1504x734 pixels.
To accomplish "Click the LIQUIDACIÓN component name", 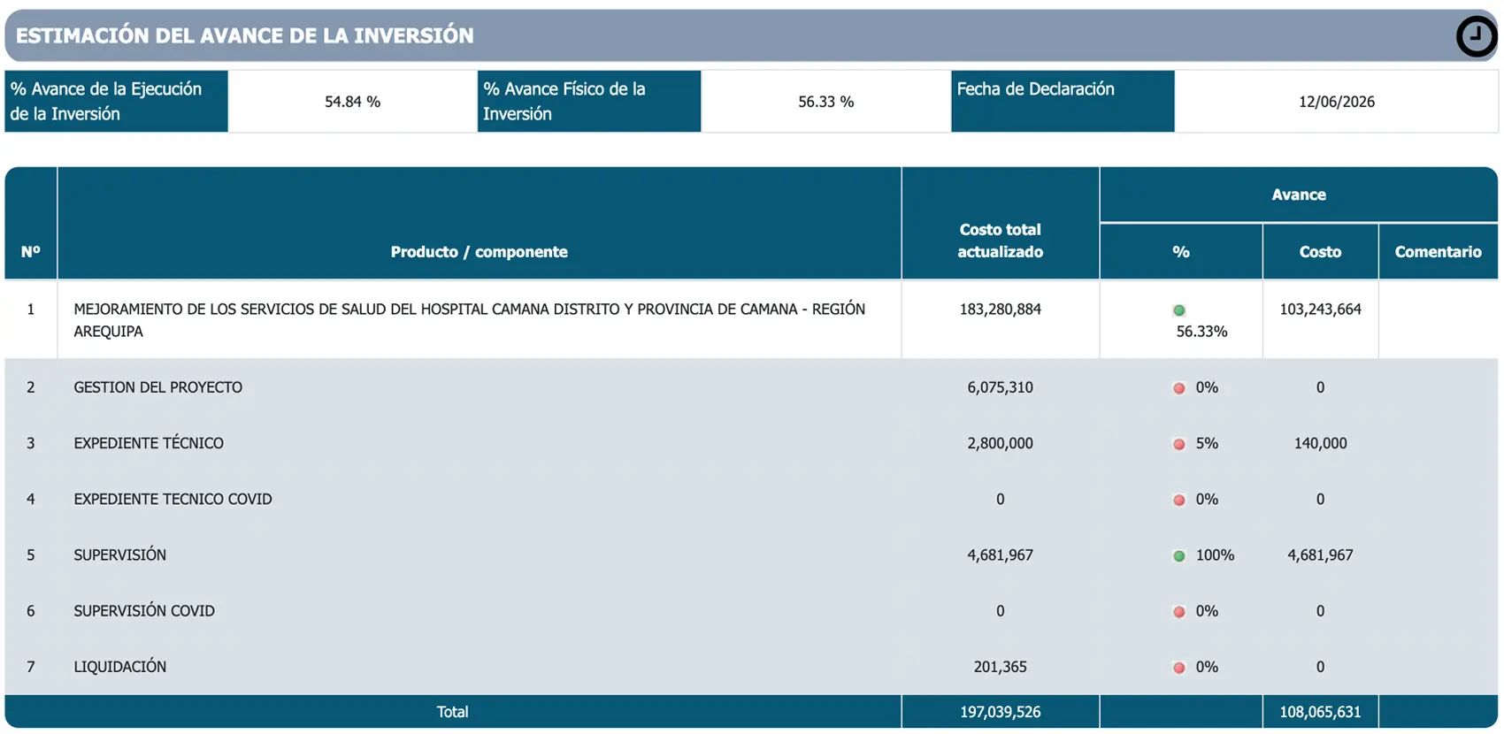I will point(120,667).
